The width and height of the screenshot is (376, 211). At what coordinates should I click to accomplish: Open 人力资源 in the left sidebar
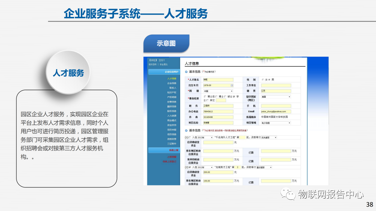pos(172,116)
